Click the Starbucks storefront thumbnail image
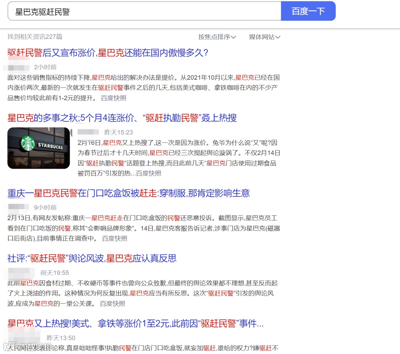 pyautogui.click(x=39, y=148)
